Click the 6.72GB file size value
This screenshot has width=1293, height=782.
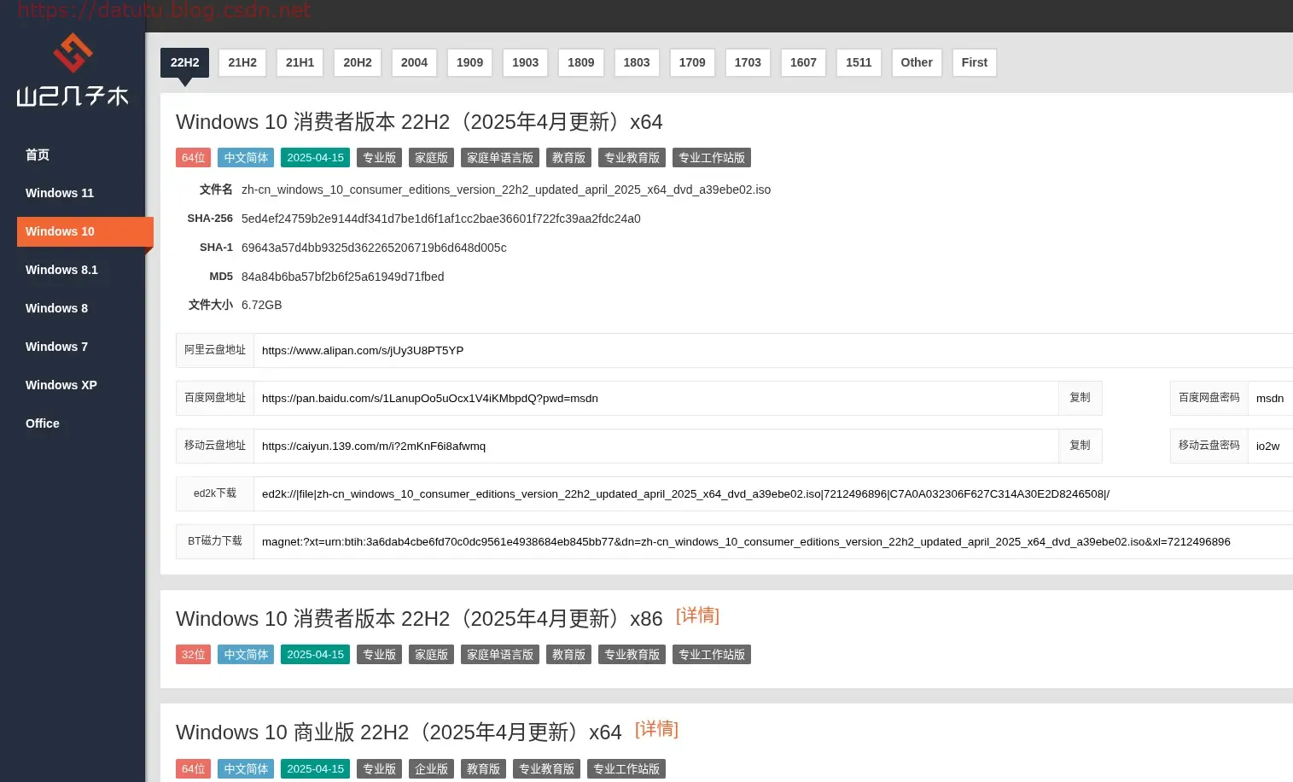pyautogui.click(x=262, y=305)
